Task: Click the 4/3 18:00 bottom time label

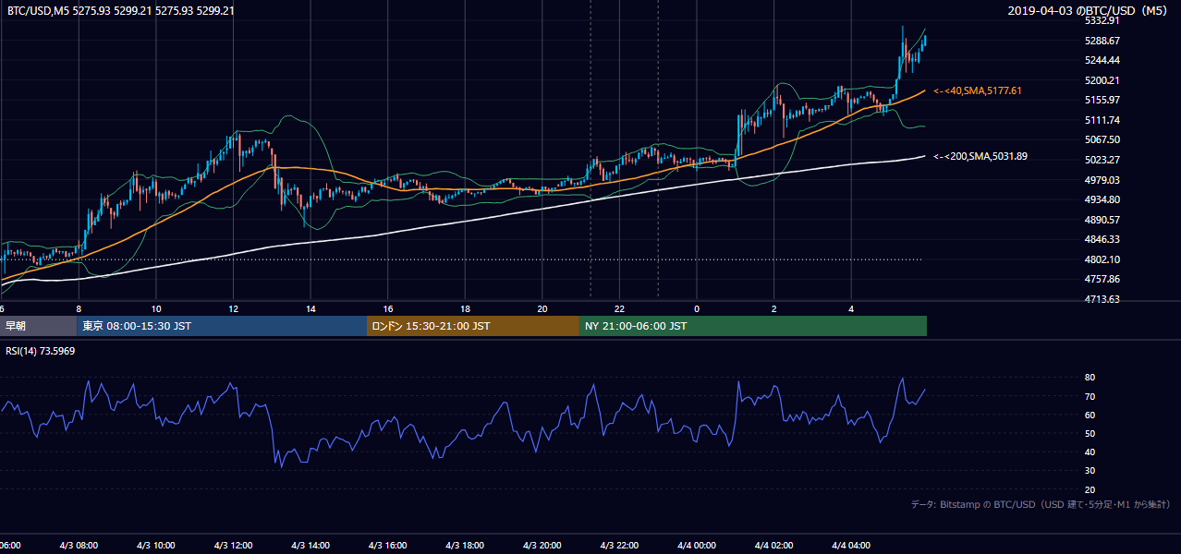Action: pos(465,546)
